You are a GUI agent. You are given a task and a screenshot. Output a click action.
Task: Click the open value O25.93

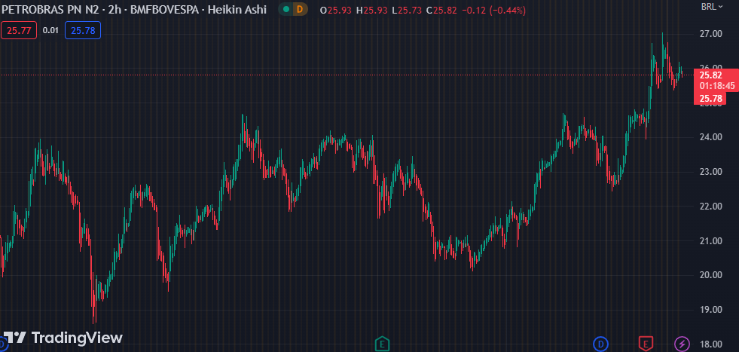click(335, 10)
